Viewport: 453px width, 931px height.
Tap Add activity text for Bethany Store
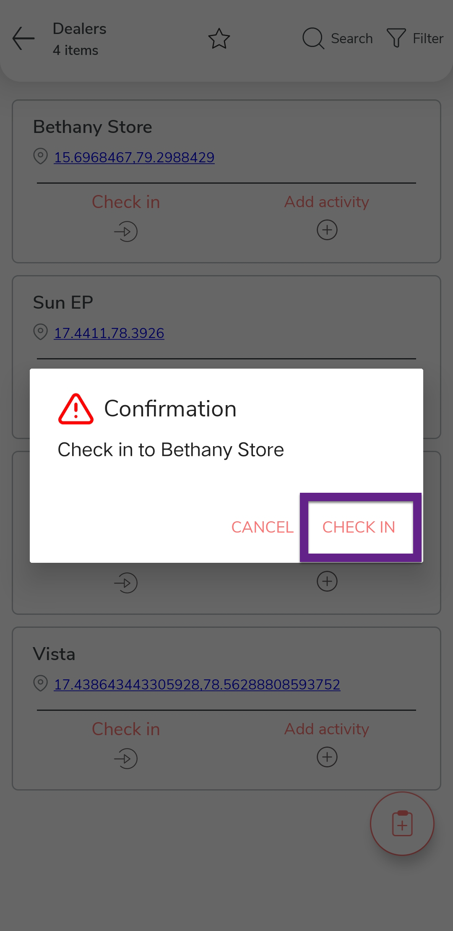point(327,202)
